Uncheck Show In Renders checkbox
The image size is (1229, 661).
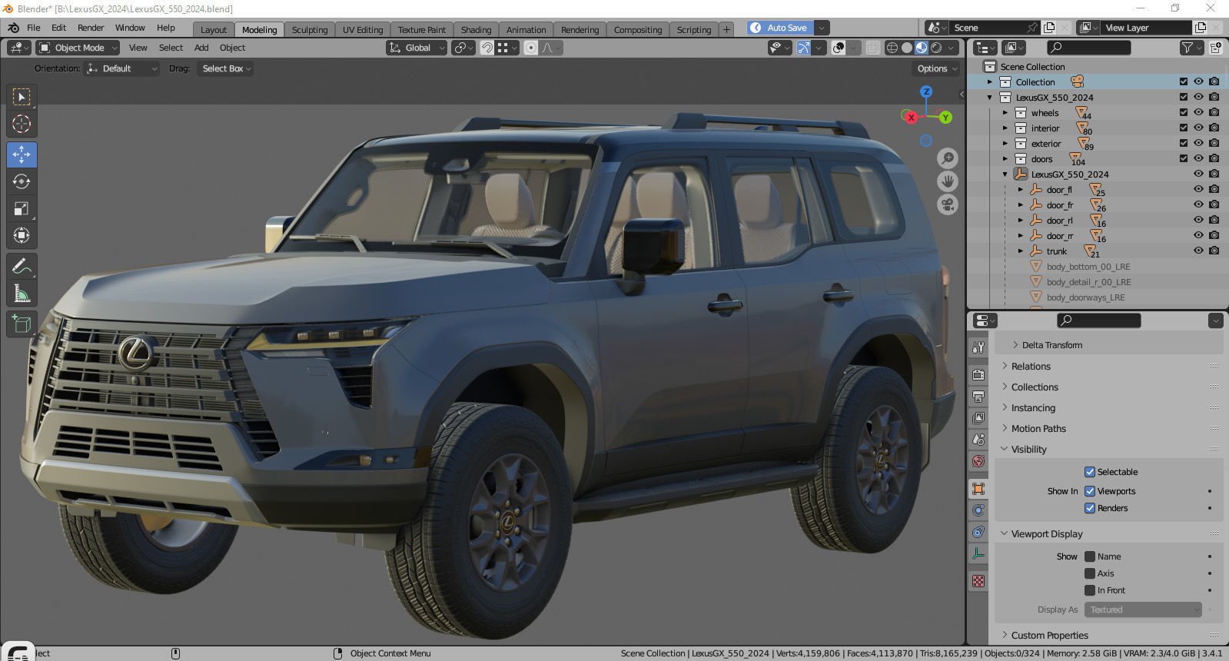pyautogui.click(x=1090, y=508)
